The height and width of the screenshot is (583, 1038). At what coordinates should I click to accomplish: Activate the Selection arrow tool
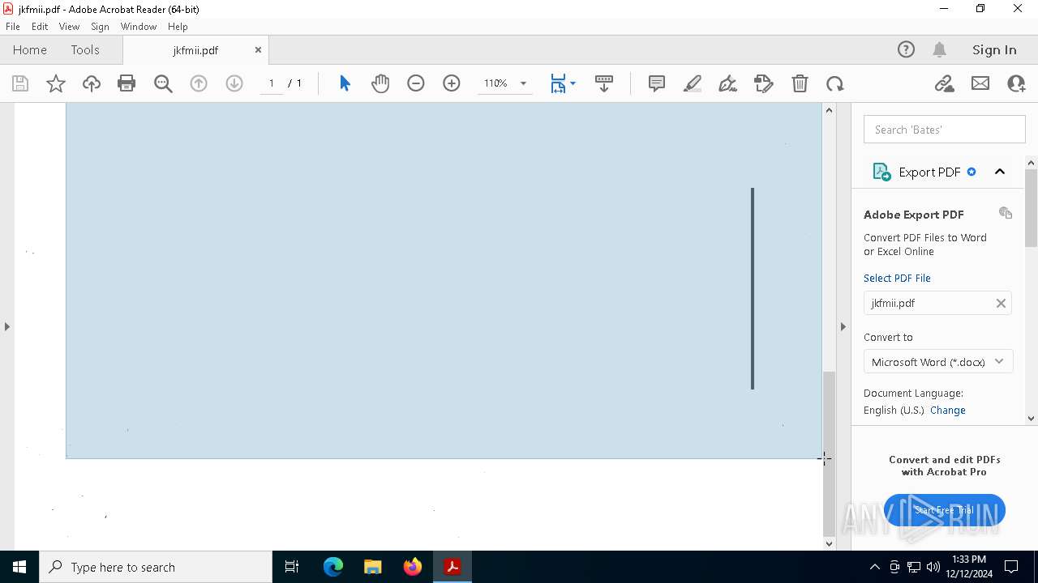pos(345,83)
